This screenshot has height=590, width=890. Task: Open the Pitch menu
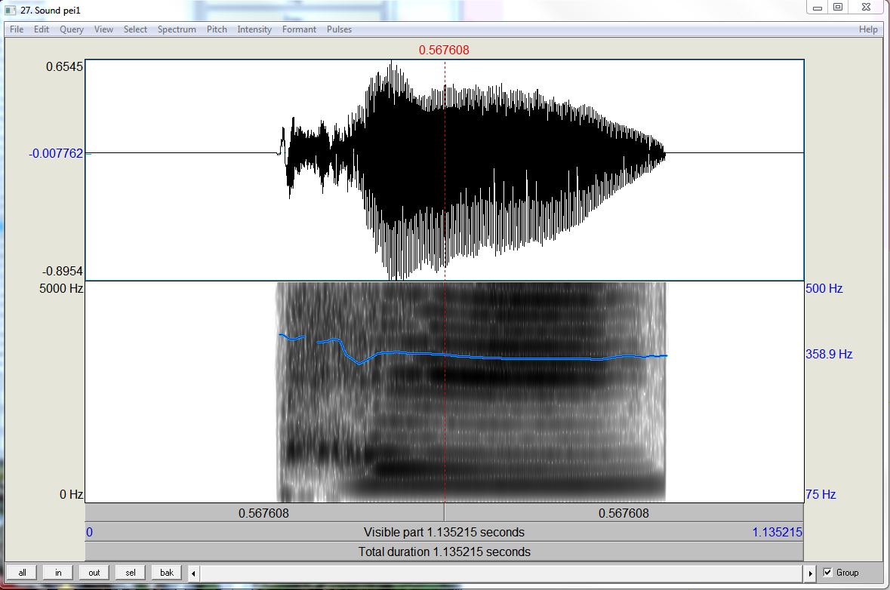point(217,29)
